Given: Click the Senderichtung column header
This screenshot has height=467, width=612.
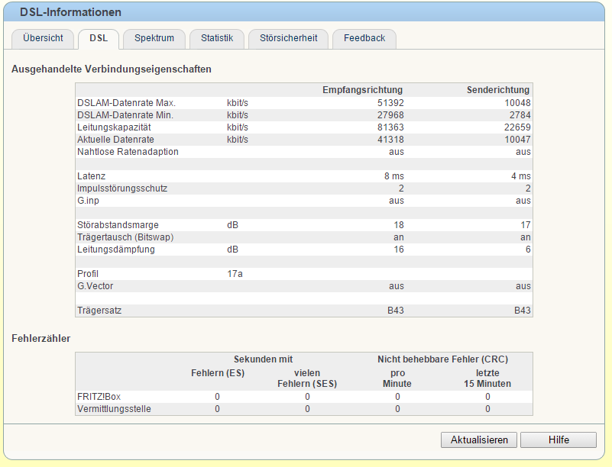Looking at the screenshot, I should 498,90.
